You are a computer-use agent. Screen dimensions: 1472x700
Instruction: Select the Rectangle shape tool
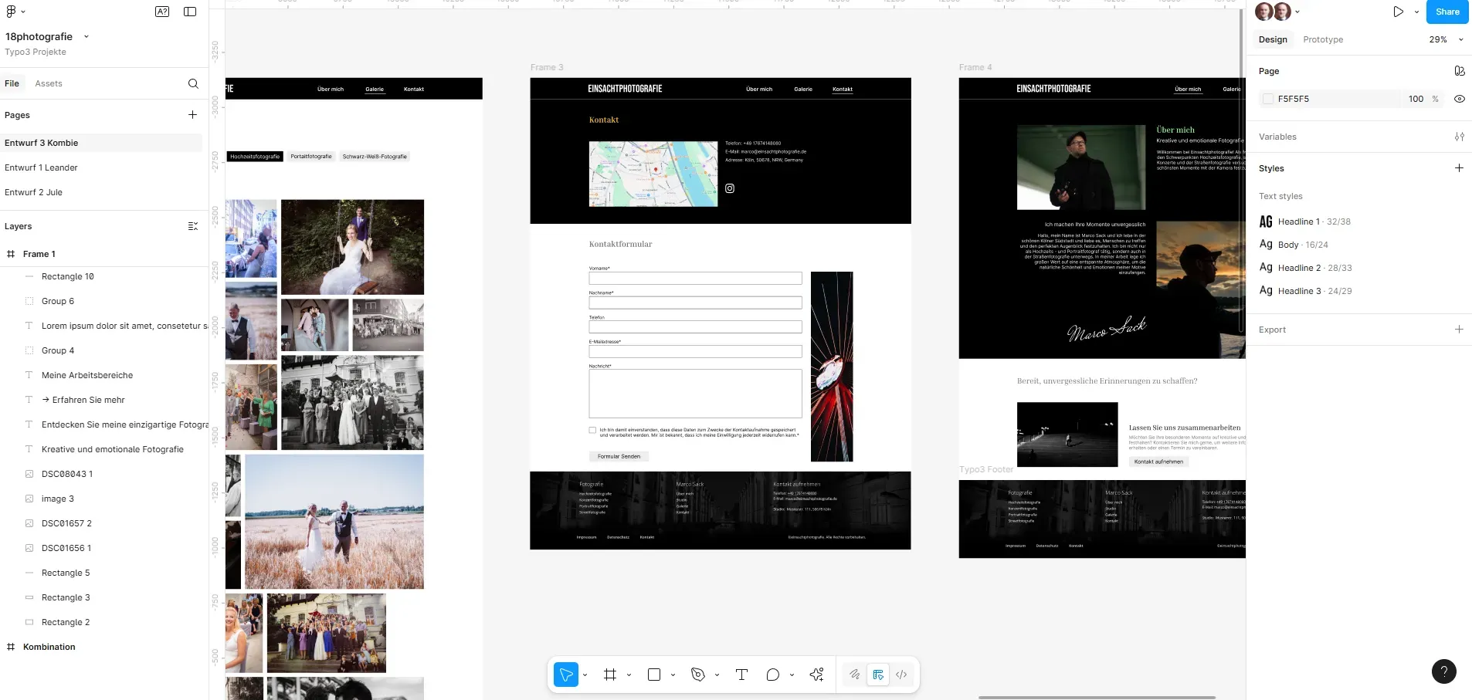point(654,675)
